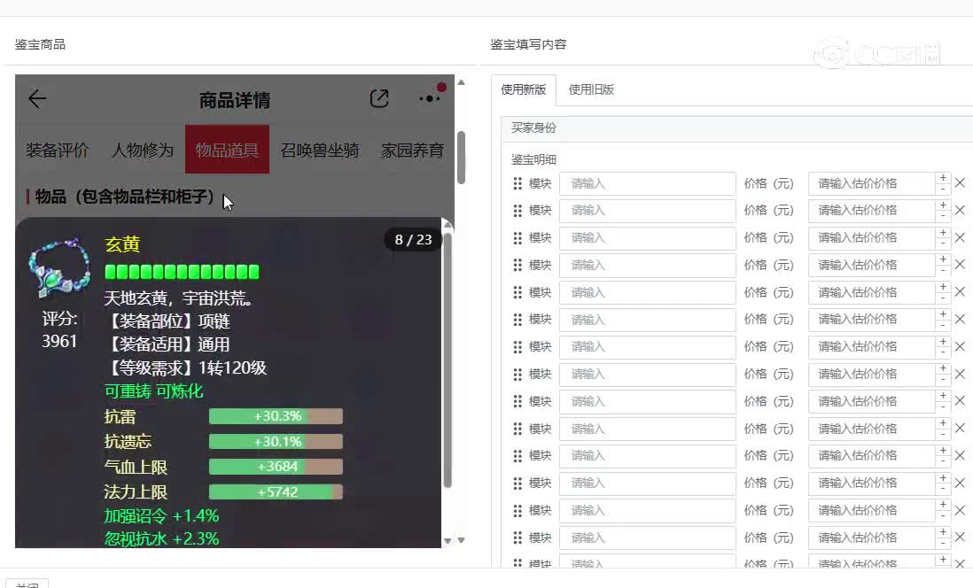Click the 8 / 23 page counter badge
The image size is (973, 588).
(x=413, y=239)
